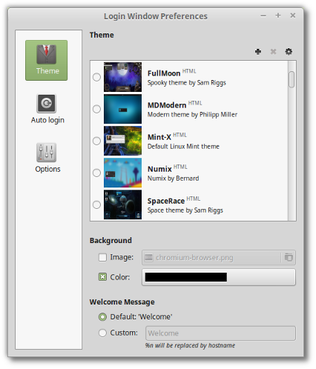
Task: Open theme settings gear icon
Action: pos(289,52)
